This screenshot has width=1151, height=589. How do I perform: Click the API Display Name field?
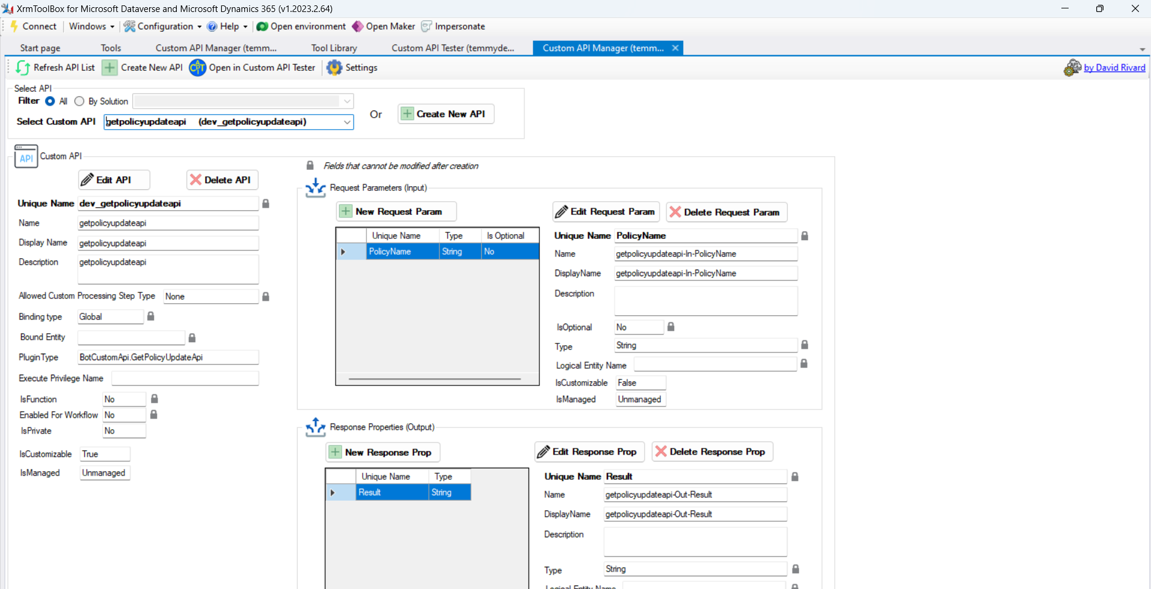[x=168, y=243]
